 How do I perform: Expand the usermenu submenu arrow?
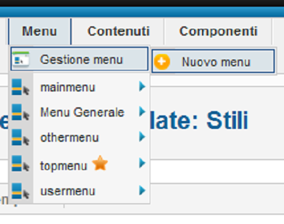click(142, 190)
